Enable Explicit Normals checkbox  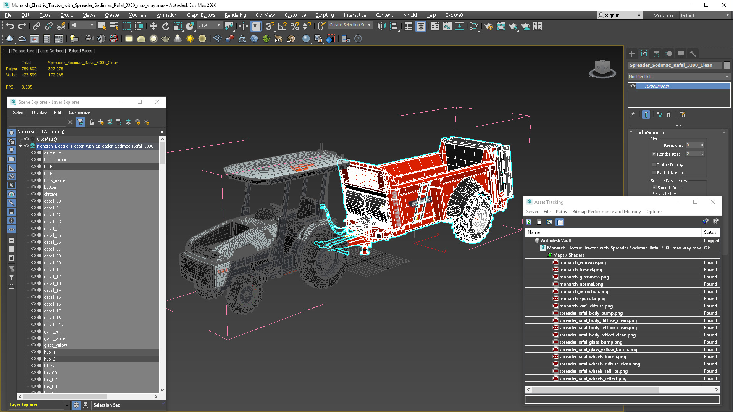click(654, 173)
